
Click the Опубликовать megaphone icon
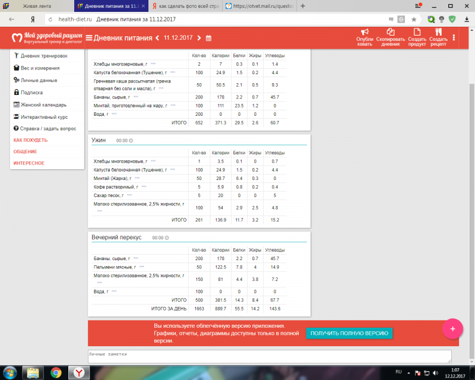tap(365, 32)
